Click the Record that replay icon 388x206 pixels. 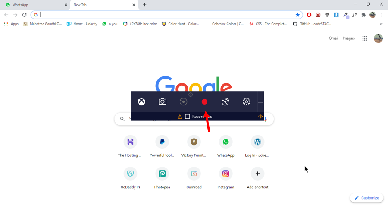(183, 101)
